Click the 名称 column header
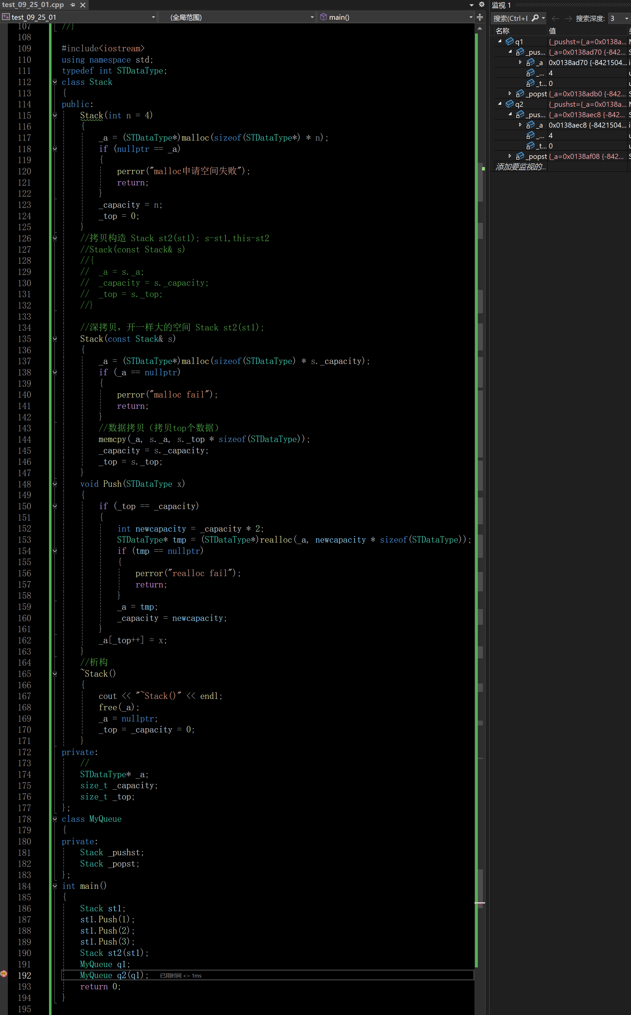631x1015 pixels. [x=520, y=31]
